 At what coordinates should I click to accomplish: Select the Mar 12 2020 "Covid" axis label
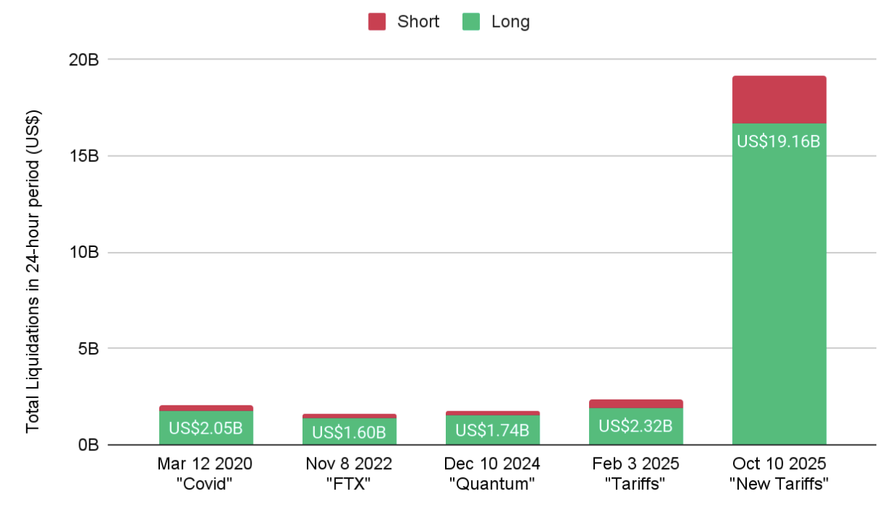point(204,474)
